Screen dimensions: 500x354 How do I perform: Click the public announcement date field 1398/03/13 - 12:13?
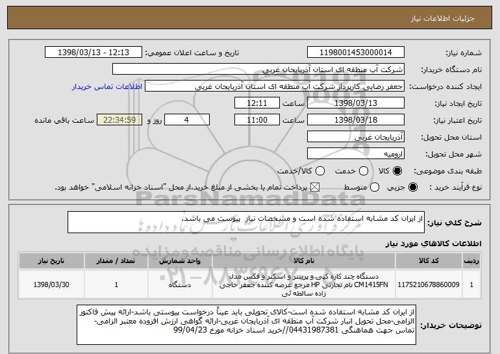(94, 53)
